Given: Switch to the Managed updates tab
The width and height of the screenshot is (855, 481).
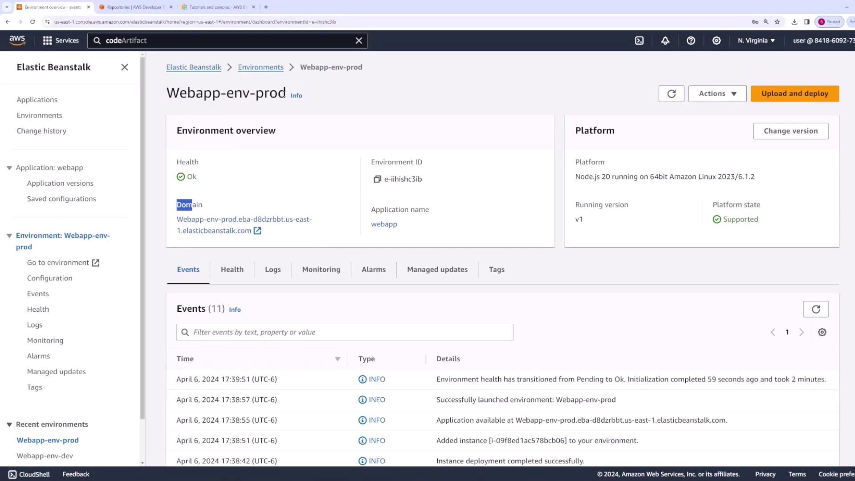Looking at the screenshot, I should pyautogui.click(x=437, y=269).
